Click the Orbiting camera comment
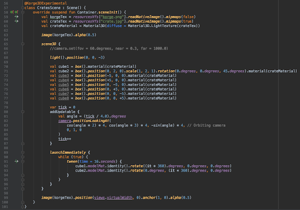300x210 pixels. pos(208,125)
